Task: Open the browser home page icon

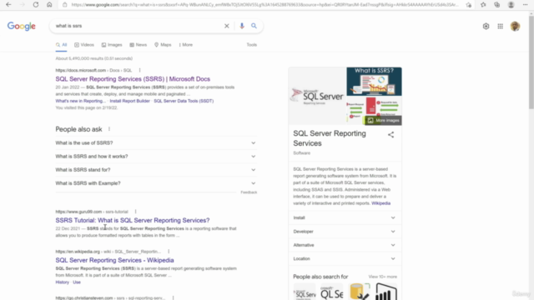Action: point(49,5)
